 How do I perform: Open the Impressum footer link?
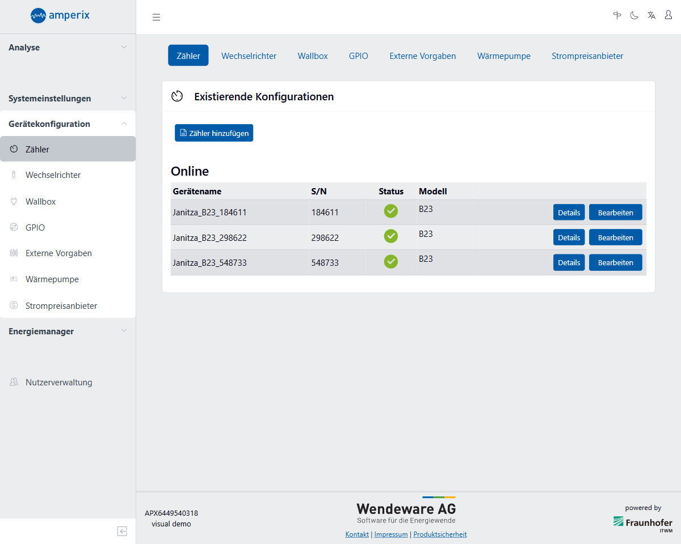[x=391, y=534]
